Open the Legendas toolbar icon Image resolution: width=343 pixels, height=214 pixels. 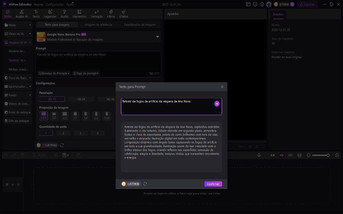(50, 14)
